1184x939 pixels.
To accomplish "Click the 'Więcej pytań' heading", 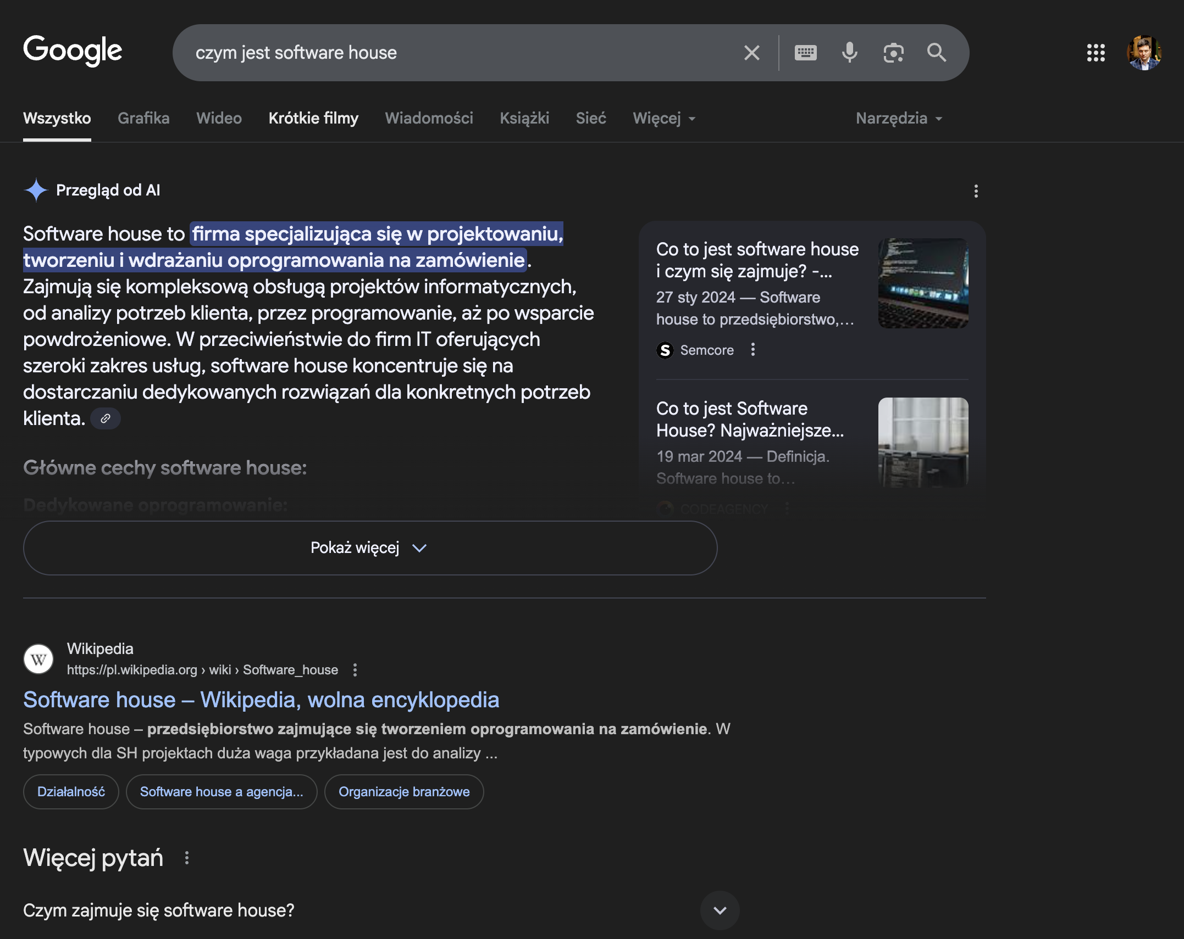I will click(x=93, y=858).
